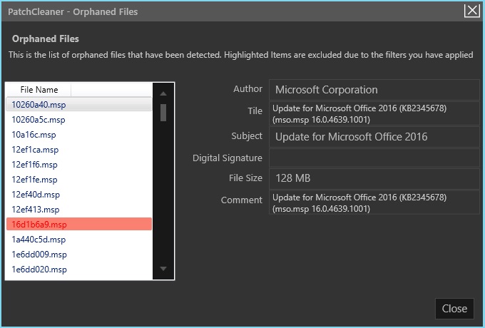Click the 12ef40d.msp entry
Image resolution: width=485 pixels, height=328 pixels.
pos(36,194)
